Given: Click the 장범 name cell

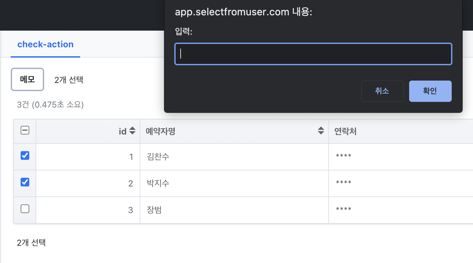Looking at the screenshot, I should 154,210.
